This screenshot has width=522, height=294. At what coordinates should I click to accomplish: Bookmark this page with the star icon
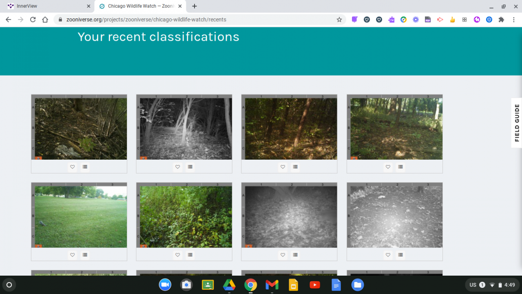click(339, 20)
